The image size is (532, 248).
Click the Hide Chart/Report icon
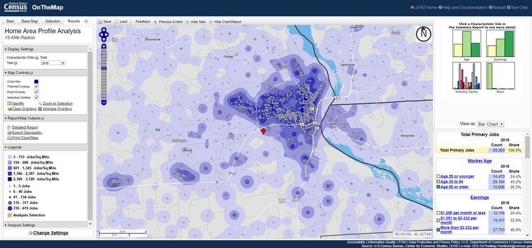[x=211, y=21]
